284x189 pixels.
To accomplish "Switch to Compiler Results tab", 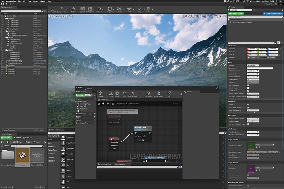I will (105, 164).
